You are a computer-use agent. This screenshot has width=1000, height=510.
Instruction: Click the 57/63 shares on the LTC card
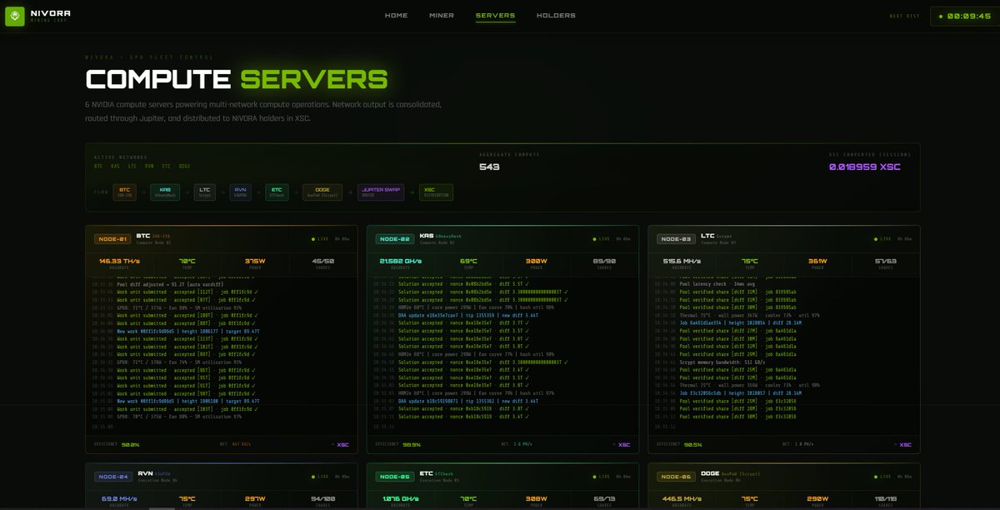[x=886, y=261]
